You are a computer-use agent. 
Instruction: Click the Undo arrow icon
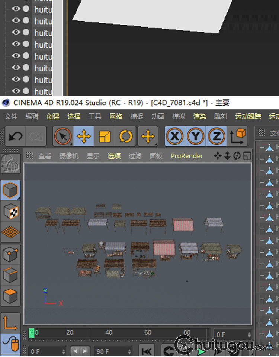point(15,136)
